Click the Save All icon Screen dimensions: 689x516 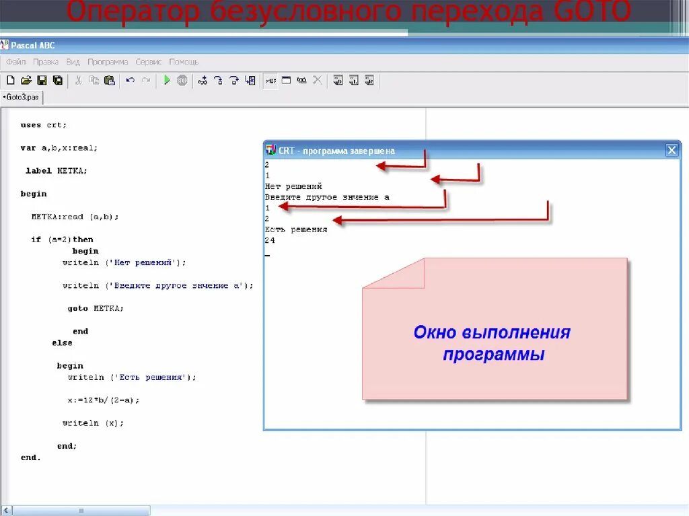(x=57, y=80)
